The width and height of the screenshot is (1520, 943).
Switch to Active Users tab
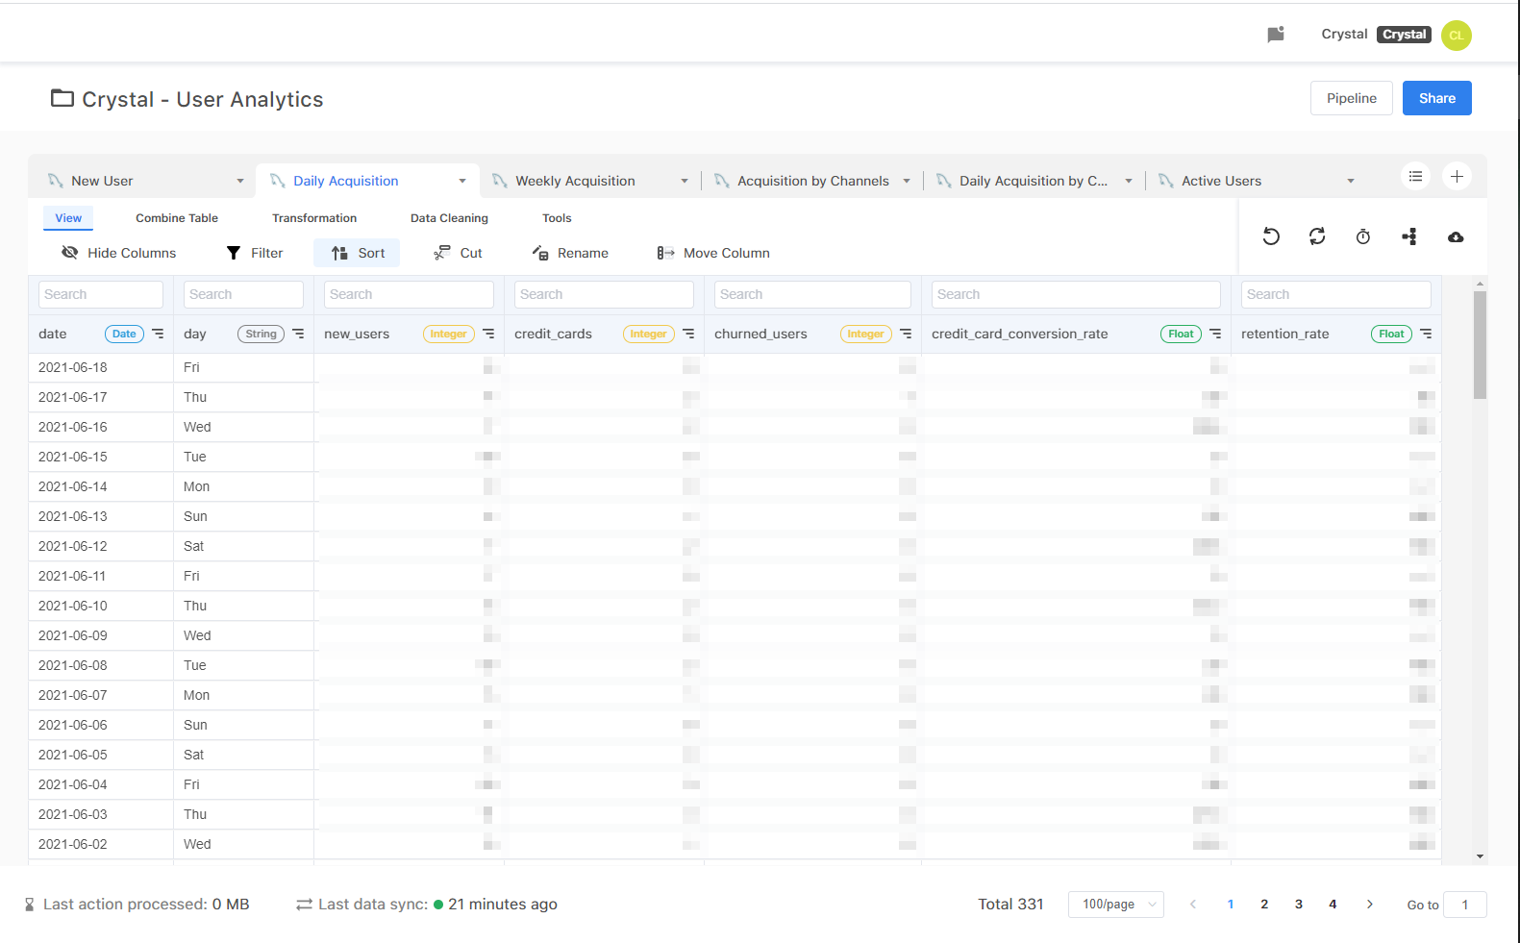click(x=1221, y=181)
